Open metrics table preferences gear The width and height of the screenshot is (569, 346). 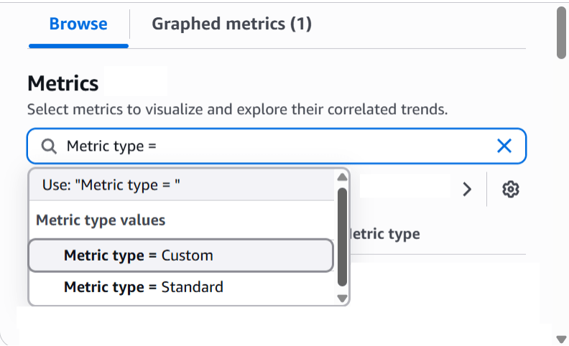pyautogui.click(x=511, y=190)
